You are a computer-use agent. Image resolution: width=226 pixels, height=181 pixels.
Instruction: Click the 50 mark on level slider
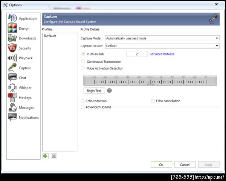click(206, 77)
